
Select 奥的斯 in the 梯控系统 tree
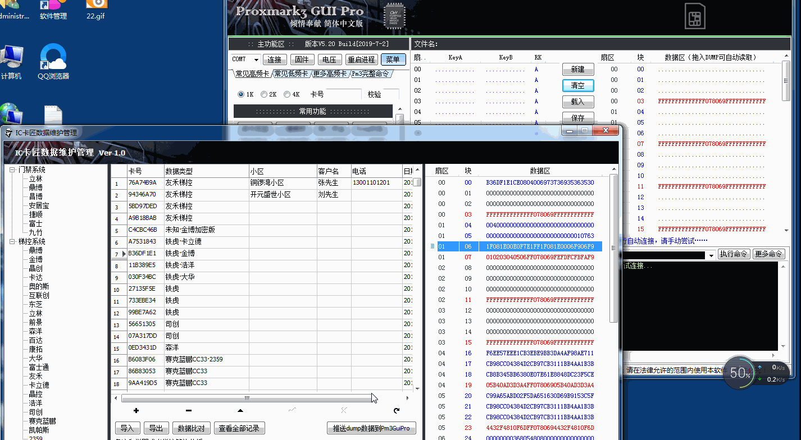click(x=39, y=286)
